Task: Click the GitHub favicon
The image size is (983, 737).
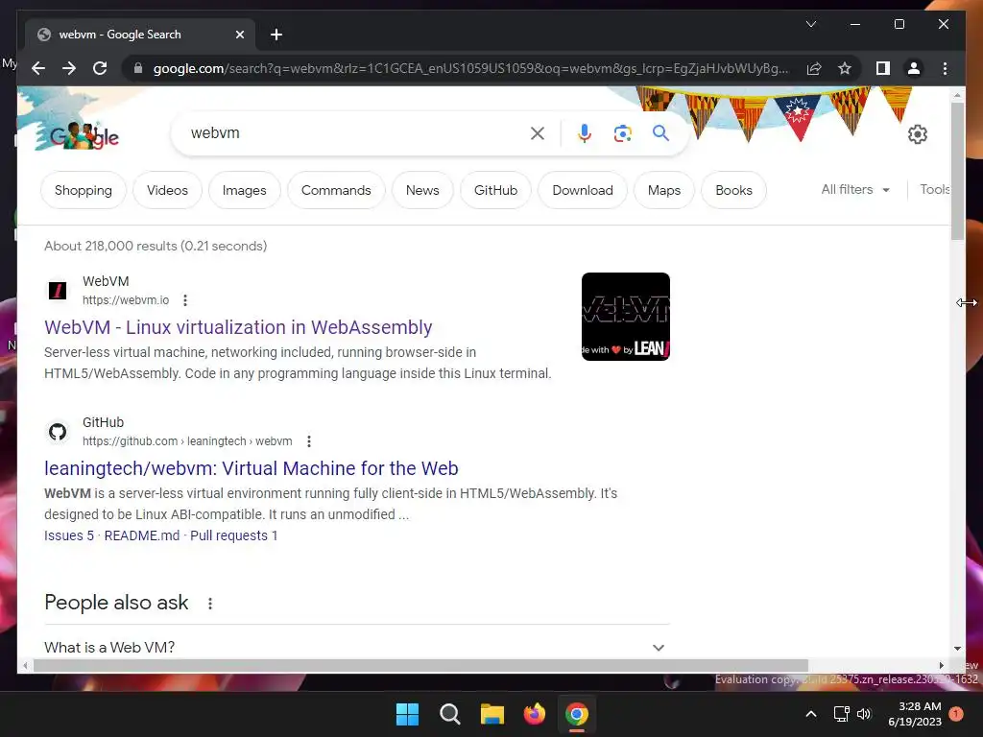Action: pos(58,432)
